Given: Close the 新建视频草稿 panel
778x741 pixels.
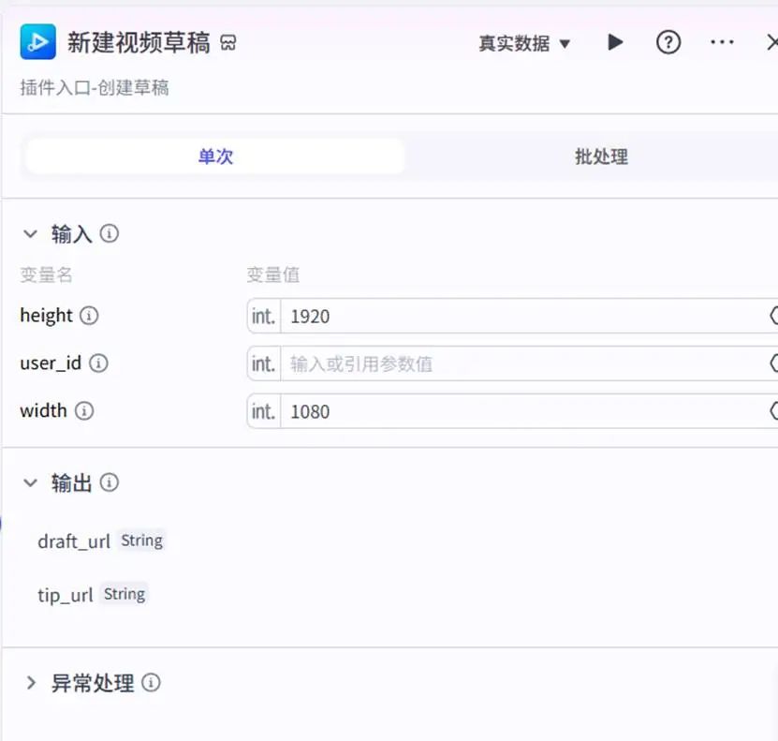Looking at the screenshot, I should tap(772, 42).
